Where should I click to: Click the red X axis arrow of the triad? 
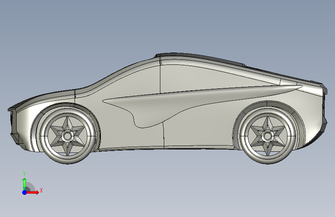tap(33, 192)
